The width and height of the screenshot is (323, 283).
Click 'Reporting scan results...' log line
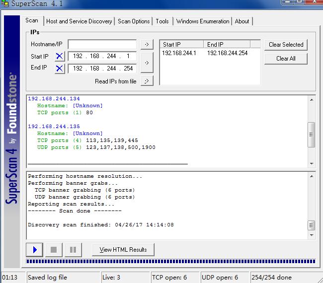point(71,204)
